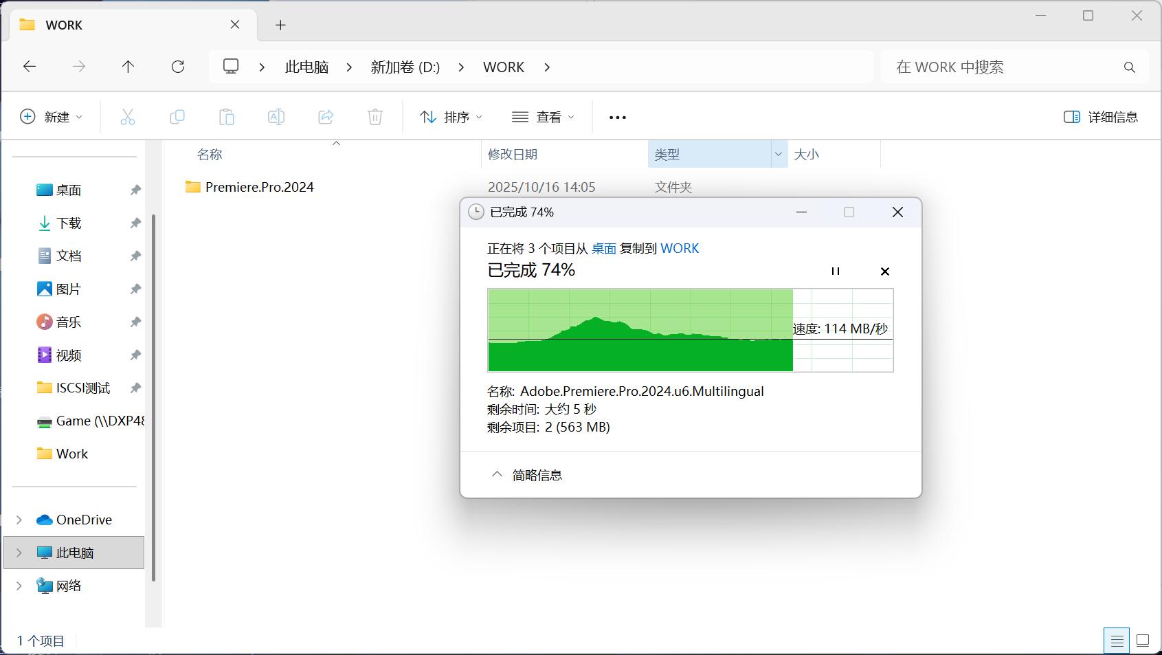Image resolution: width=1162 pixels, height=655 pixels.
Task: Click 此电脑 in the address path
Action: (x=307, y=67)
